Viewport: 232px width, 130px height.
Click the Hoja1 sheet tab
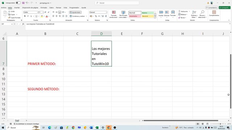(x=17, y=120)
